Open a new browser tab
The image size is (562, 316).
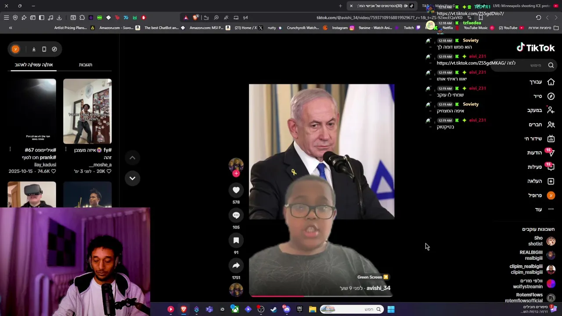coord(340,6)
